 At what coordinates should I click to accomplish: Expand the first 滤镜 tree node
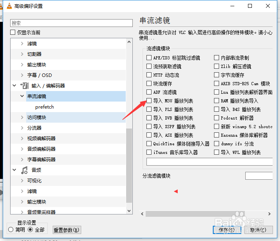(22, 44)
